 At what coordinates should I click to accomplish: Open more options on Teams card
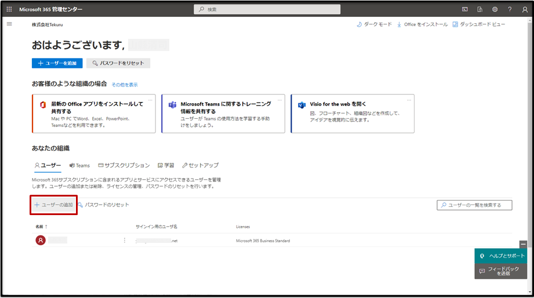279,100
